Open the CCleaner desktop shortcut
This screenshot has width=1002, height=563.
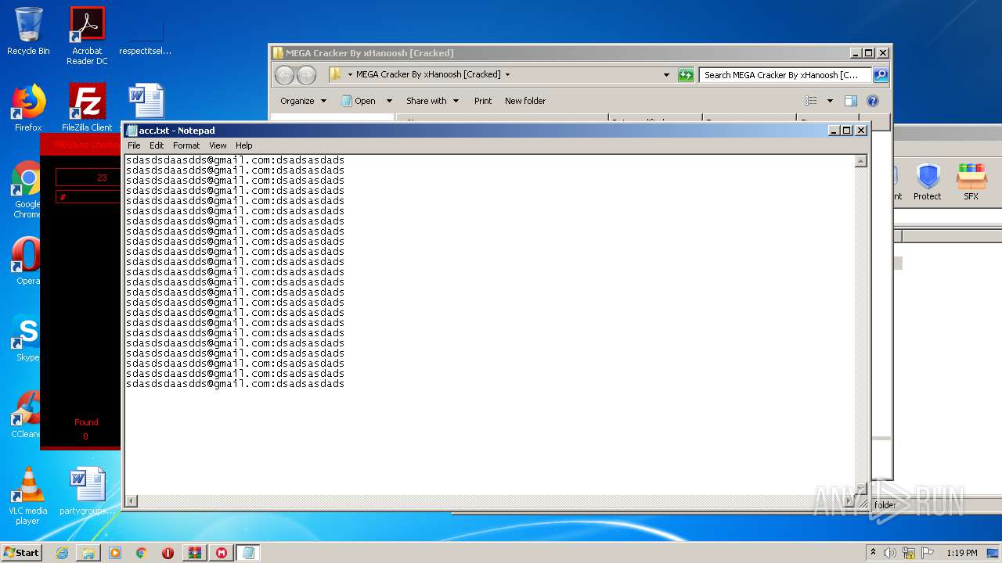coord(28,414)
